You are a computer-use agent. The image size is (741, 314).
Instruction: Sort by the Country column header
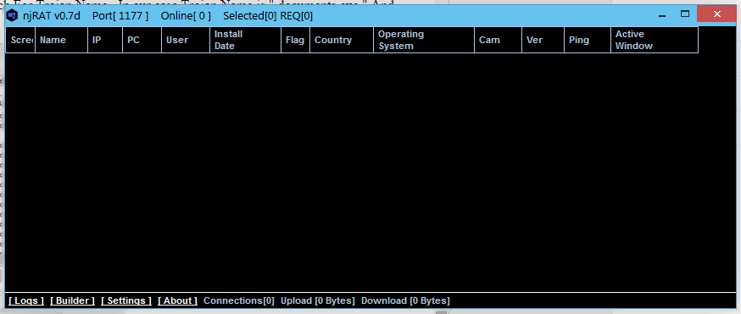[x=342, y=40]
